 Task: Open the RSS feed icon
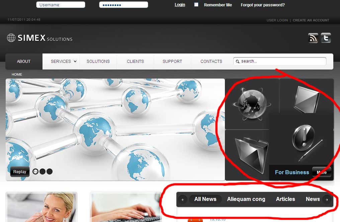tap(313, 38)
